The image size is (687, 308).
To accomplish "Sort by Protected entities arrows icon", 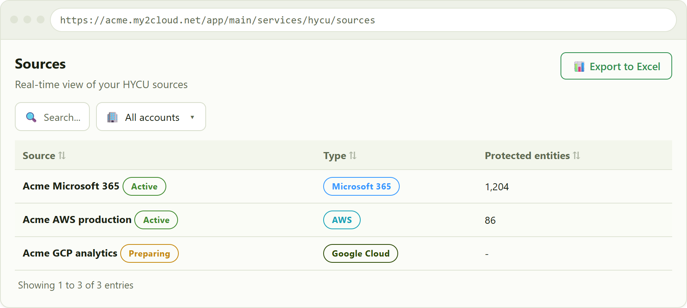I will [577, 156].
